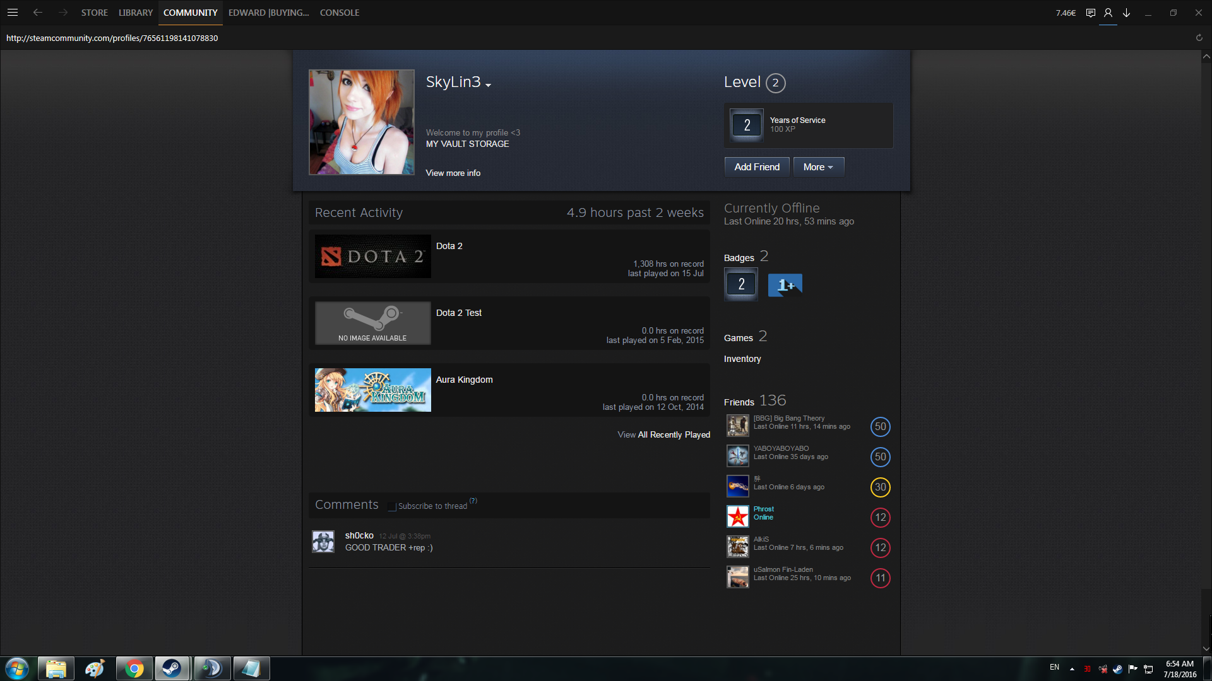Viewport: 1212px width, 681px height.
Task: Enable Subscribe to thread checkbox
Action: pyautogui.click(x=392, y=506)
